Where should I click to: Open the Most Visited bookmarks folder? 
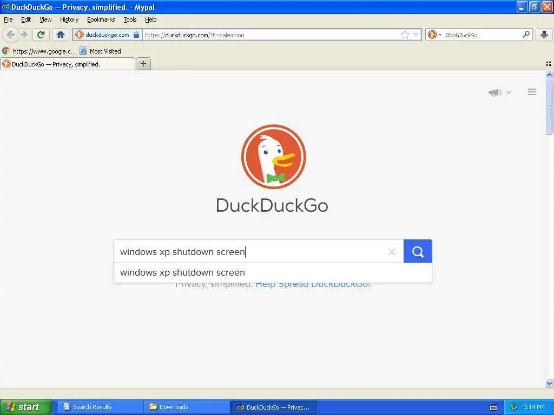point(100,51)
